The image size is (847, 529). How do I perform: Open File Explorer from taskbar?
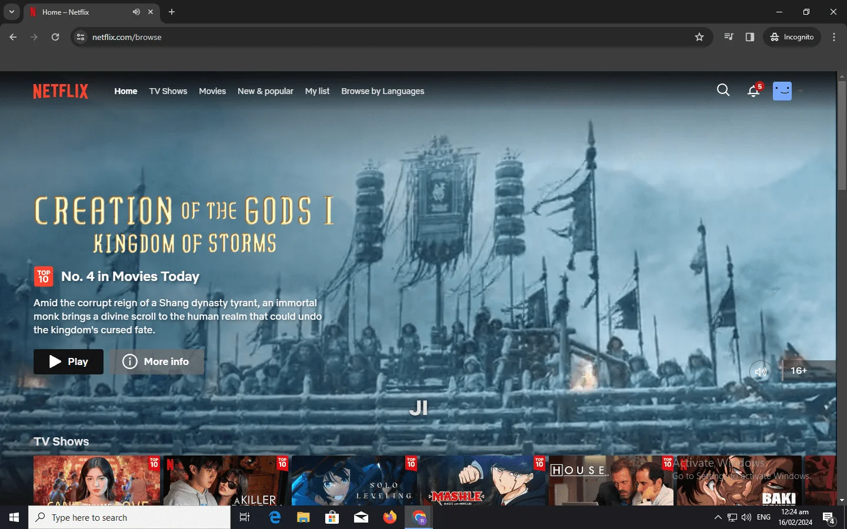[x=303, y=517]
